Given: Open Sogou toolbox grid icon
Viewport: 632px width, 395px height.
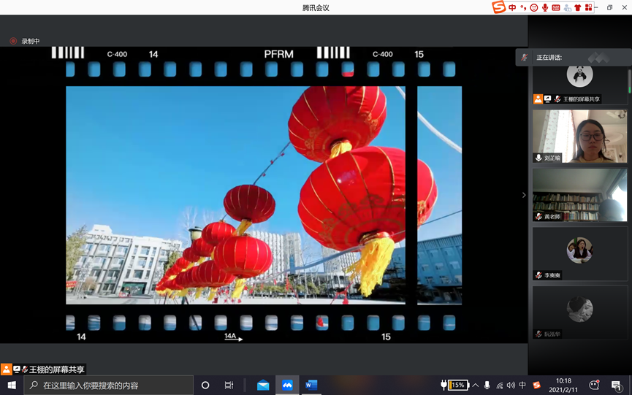Looking at the screenshot, I should [588, 7].
